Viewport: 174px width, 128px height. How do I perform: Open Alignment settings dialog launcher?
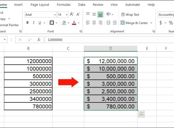(154, 31)
